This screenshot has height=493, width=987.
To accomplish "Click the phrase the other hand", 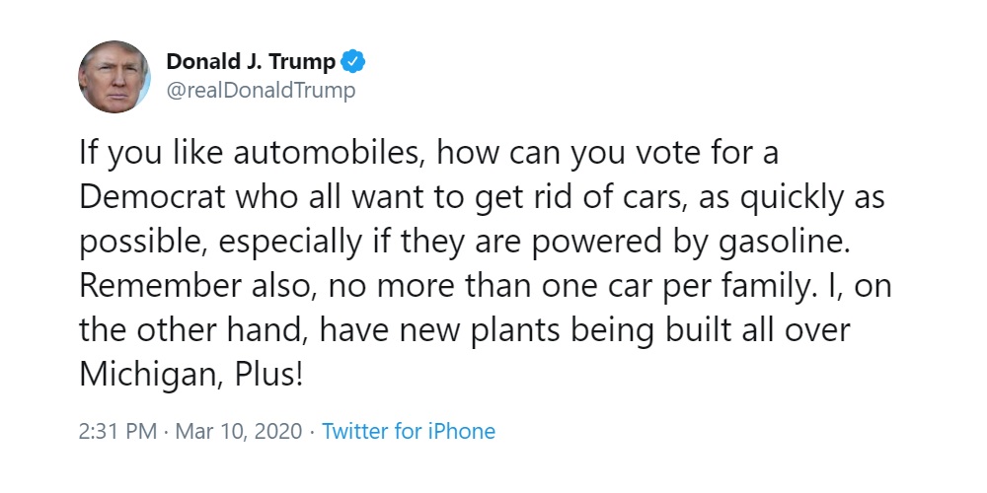I will 193,331.
